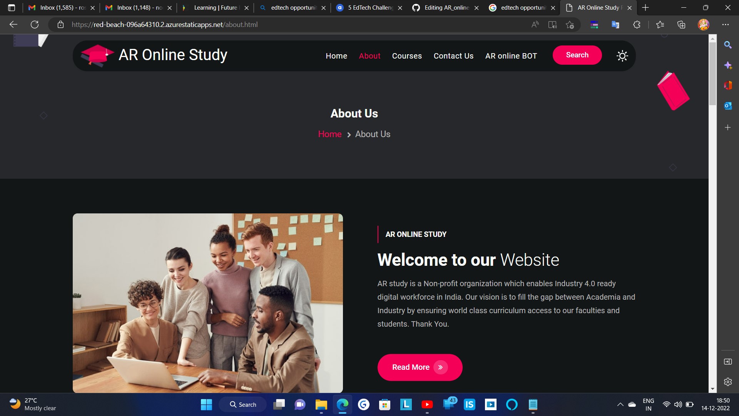739x416 pixels.
Task: Click the team photo around the laptop
Action: 208,303
